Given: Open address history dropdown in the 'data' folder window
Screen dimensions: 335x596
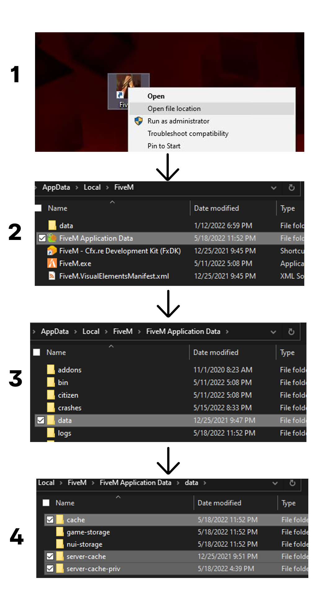Looking at the screenshot, I should pyautogui.click(x=275, y=483).
